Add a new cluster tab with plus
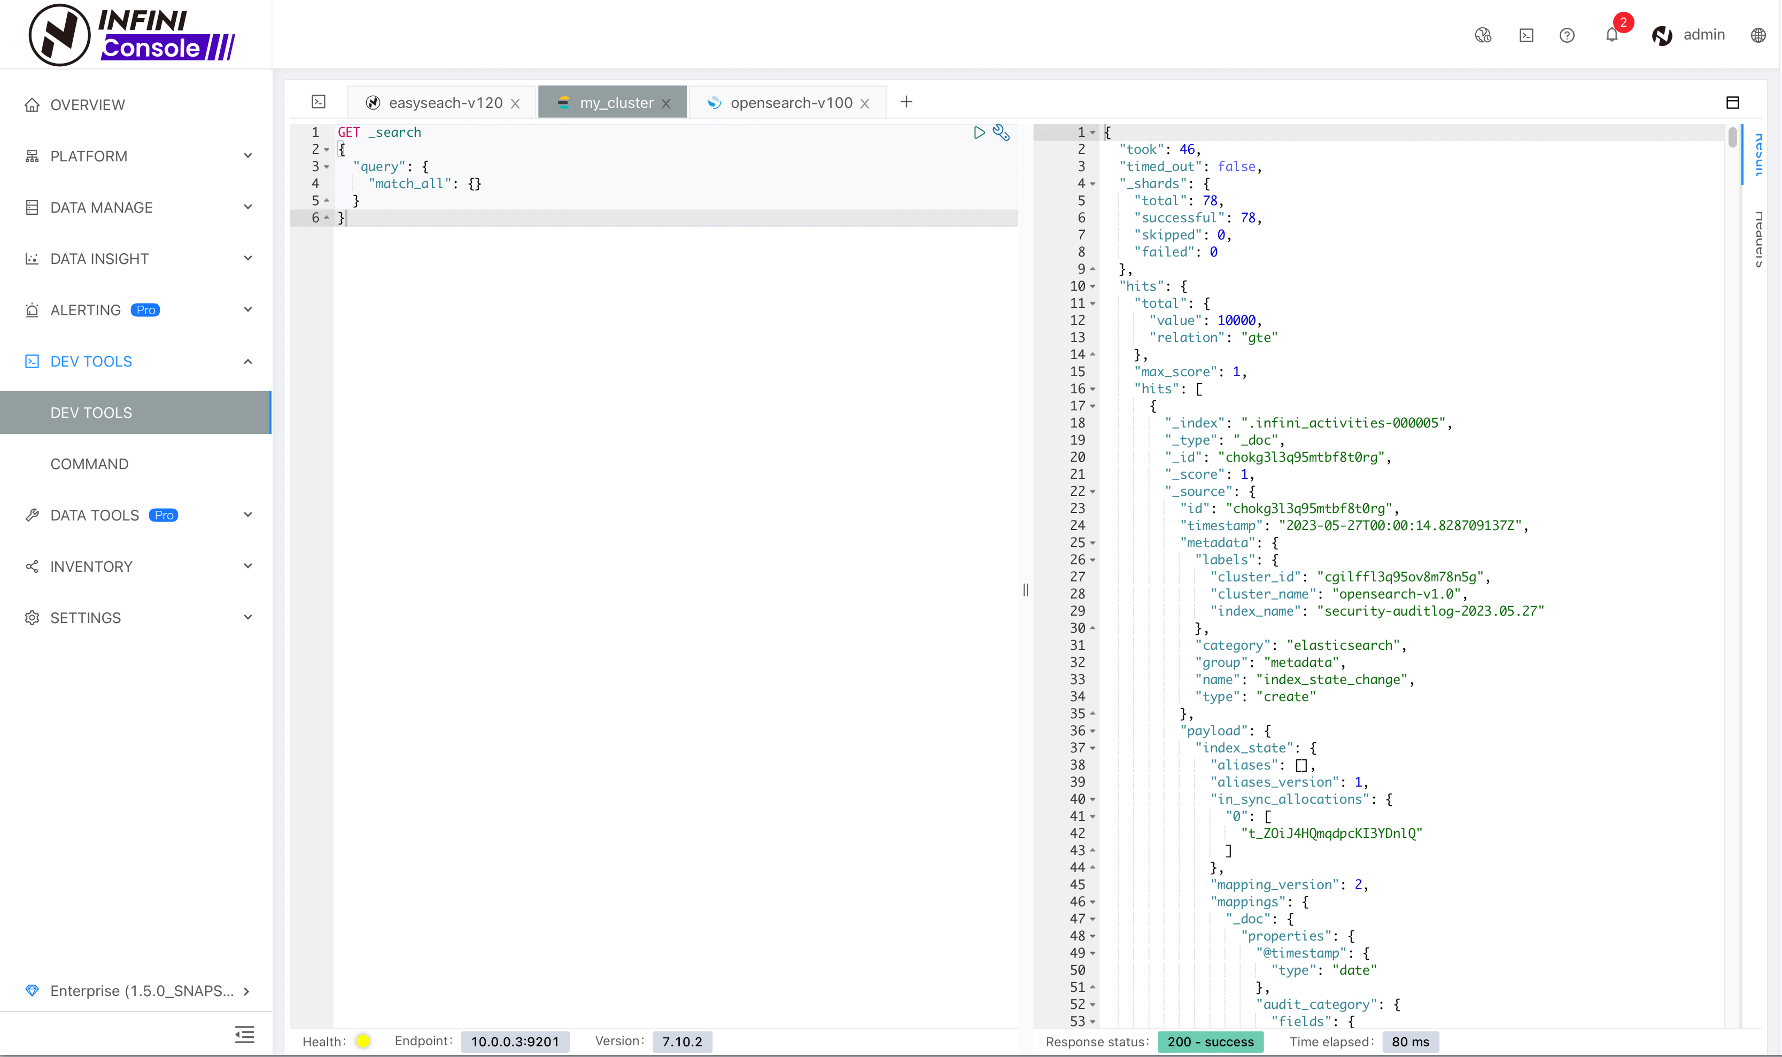 (906, 102)
